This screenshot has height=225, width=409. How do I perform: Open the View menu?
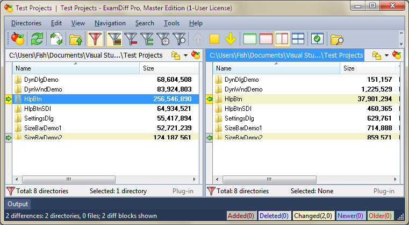pyautogui.click(x=78, y=23)
